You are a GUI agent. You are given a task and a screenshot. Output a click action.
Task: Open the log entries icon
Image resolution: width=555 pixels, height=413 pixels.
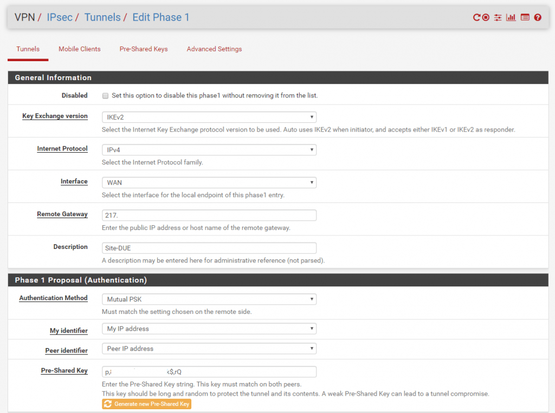click(525, 17)
